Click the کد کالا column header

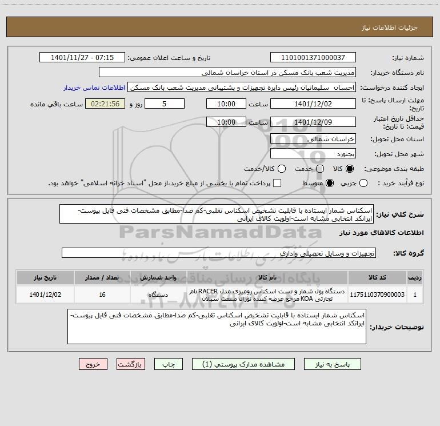[377, 277]
